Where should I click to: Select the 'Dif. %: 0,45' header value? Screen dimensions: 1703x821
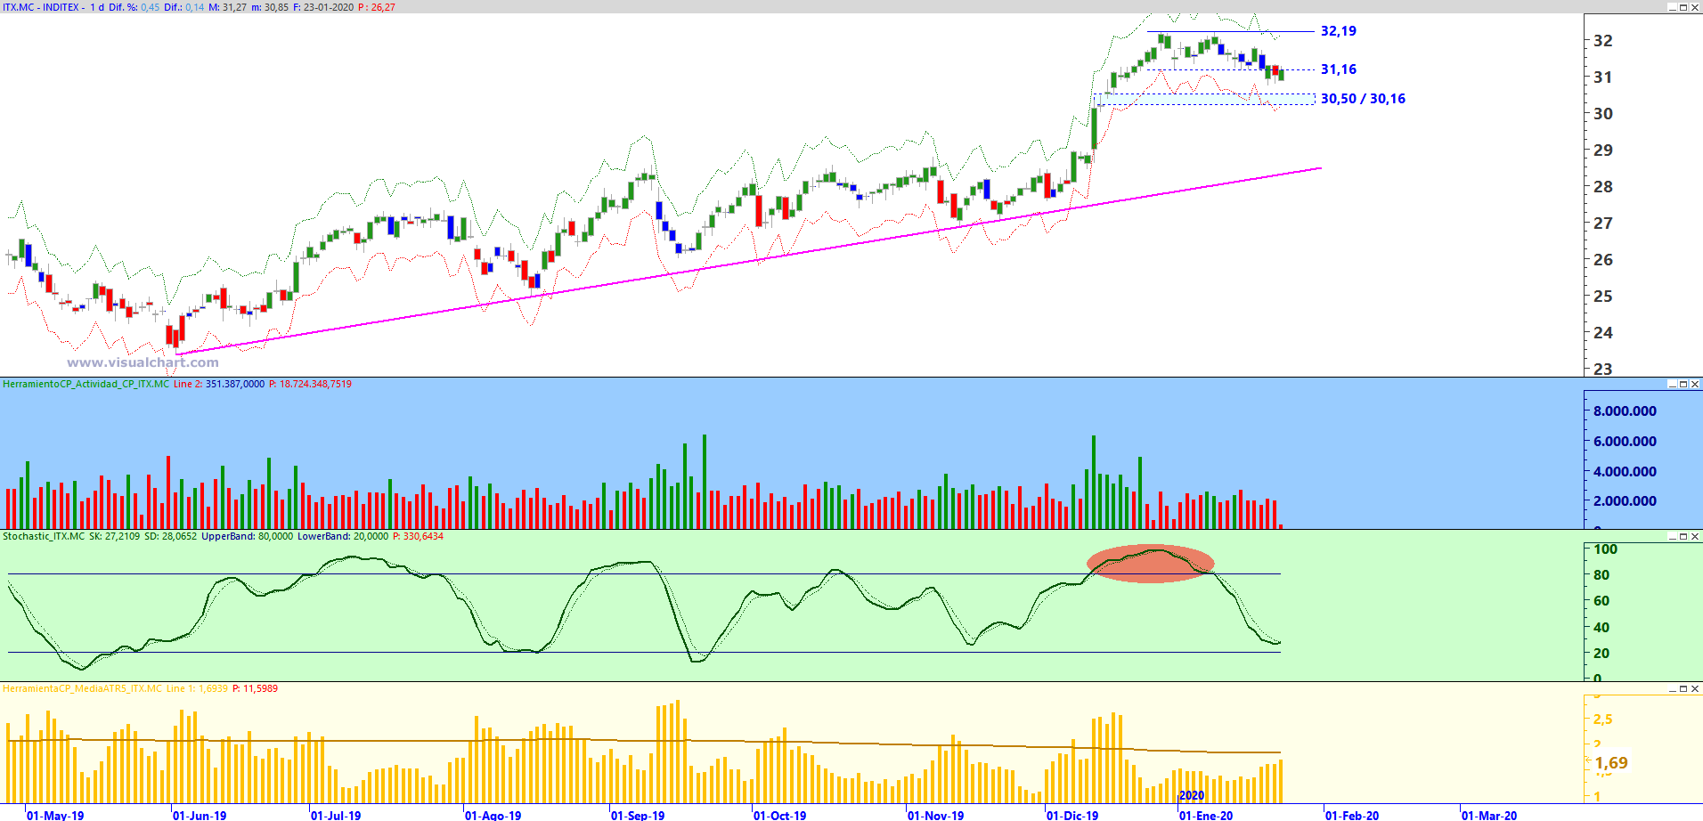click(134, 7)
